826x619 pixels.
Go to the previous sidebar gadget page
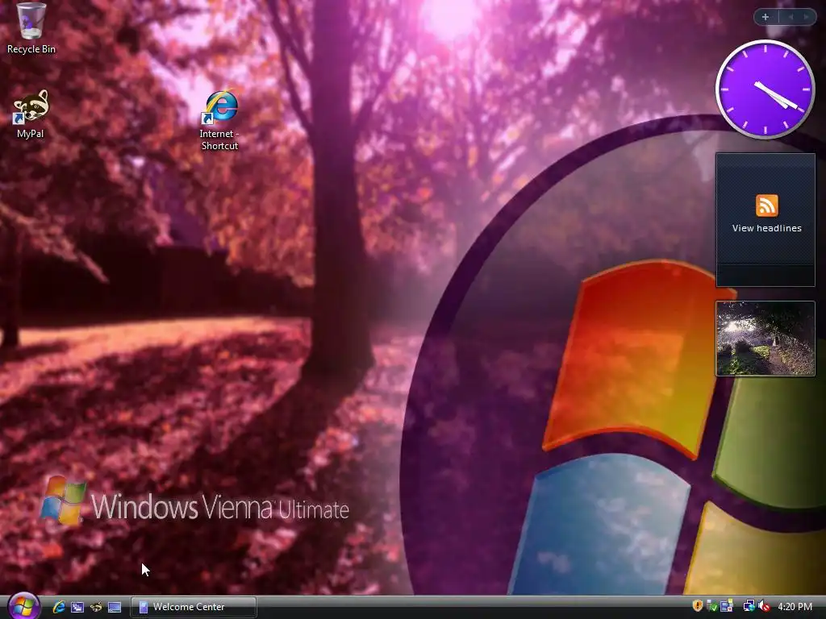click(x=791, y=17)
